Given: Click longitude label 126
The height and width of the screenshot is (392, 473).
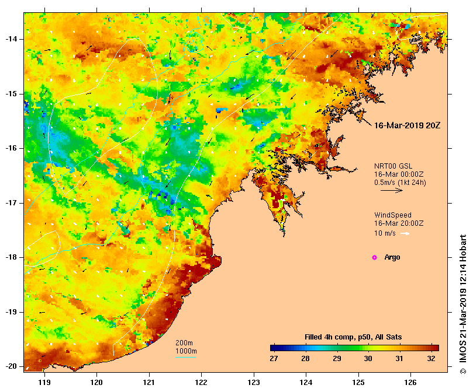Looking at the screenshot, I should (410, 382).
